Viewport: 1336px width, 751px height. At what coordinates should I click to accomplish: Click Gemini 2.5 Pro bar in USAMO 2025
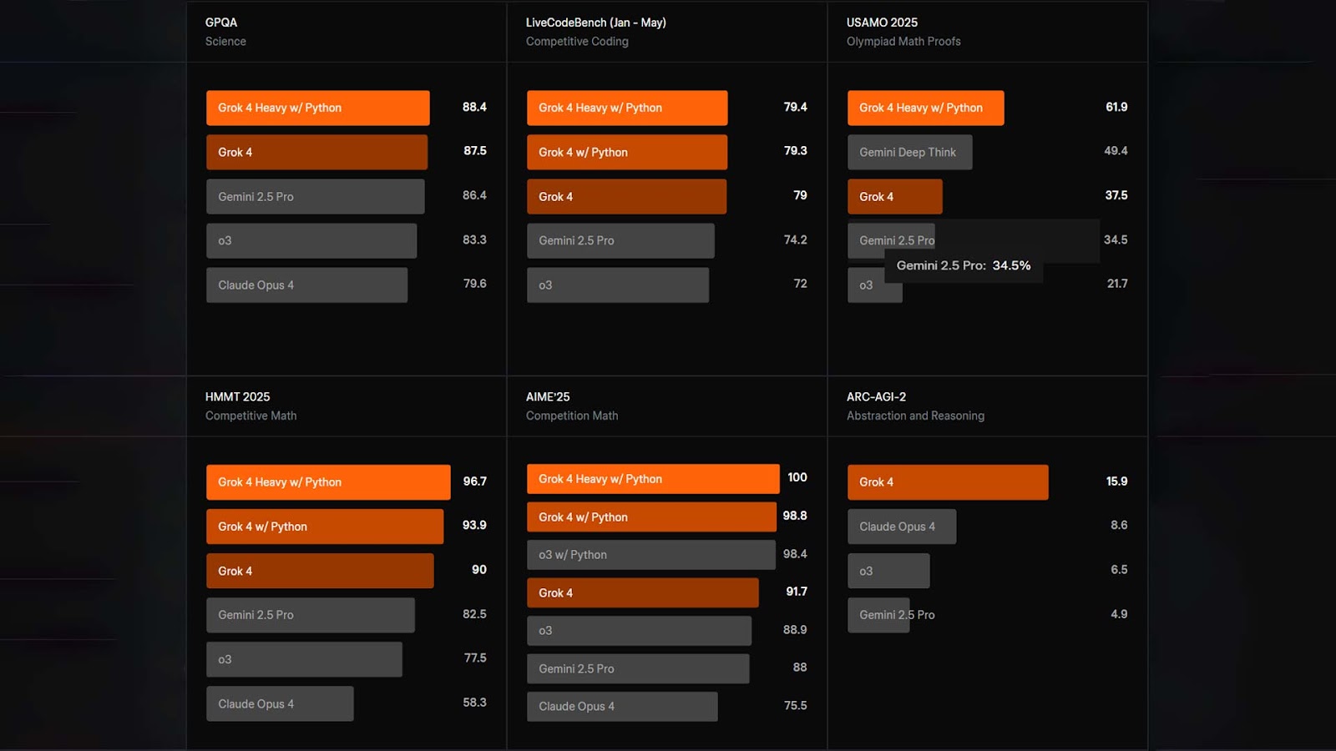891,240
